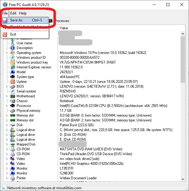Click the red Exit power icon
The width and height of the screenshot is (189, 191).
point(5,35)
